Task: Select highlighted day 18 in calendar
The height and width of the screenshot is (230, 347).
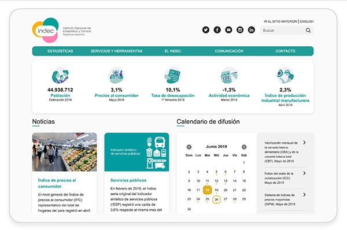Action: pos(207,190)
